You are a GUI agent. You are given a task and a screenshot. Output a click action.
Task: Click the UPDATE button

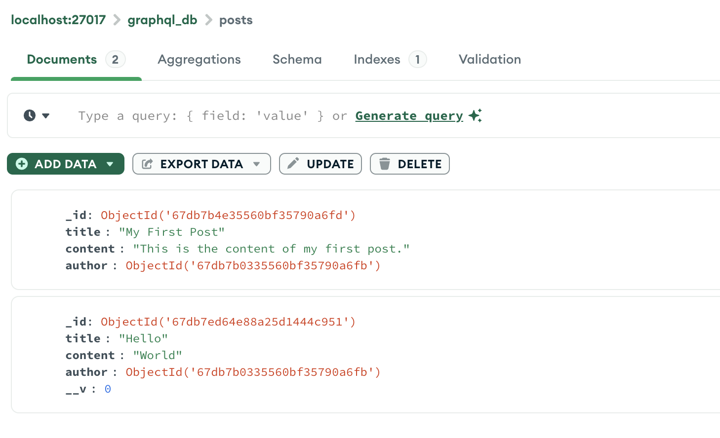point(320,164)
